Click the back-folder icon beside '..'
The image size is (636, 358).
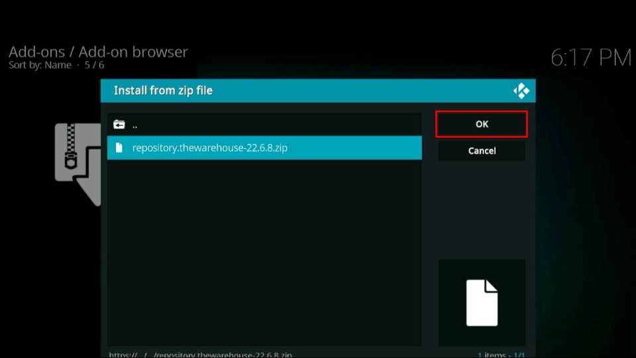point(119,125)
